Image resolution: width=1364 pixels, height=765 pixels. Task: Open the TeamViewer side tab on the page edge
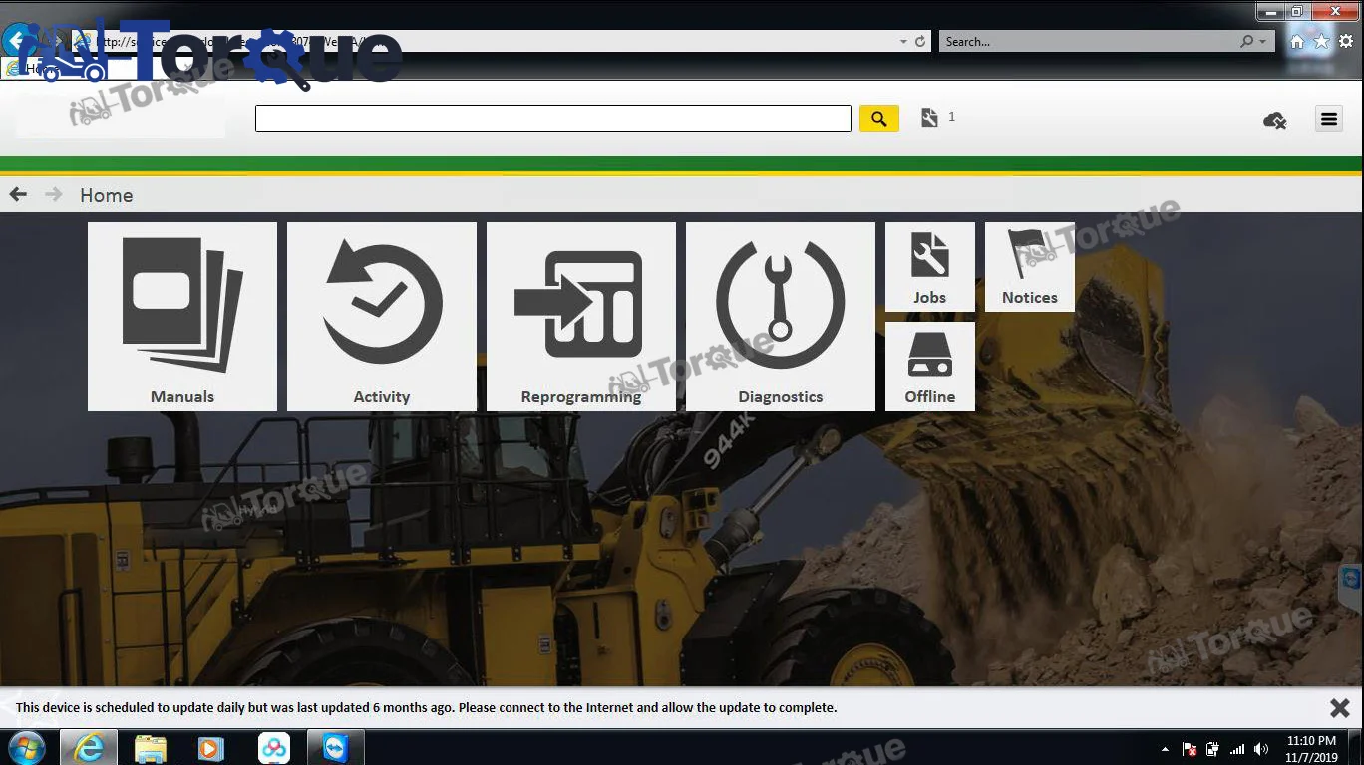(x=1351, y=589)
